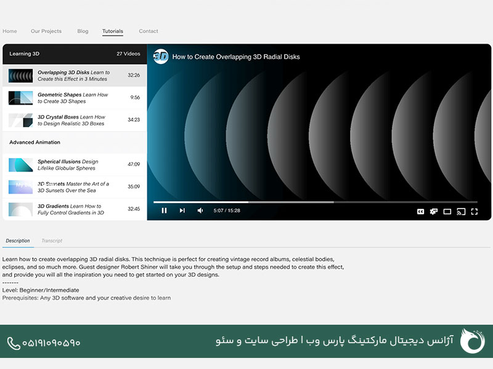Open the video settings gear
493x369 pixels.
coord(434,212)
